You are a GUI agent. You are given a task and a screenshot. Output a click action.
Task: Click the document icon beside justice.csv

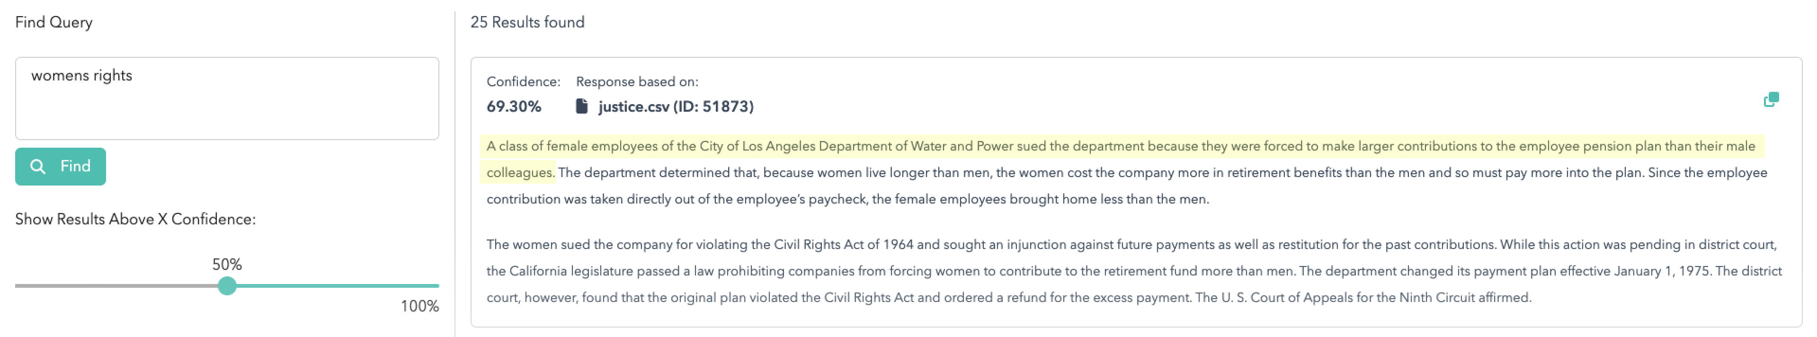[x=582, y=106]
